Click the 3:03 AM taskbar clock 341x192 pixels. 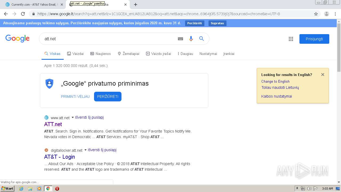(327, 189)
